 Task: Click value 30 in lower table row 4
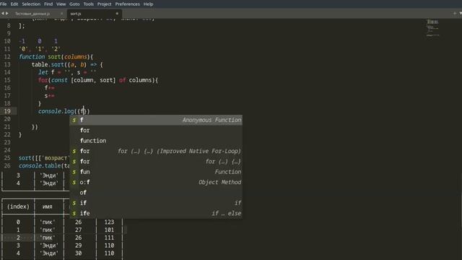(78, 253)
